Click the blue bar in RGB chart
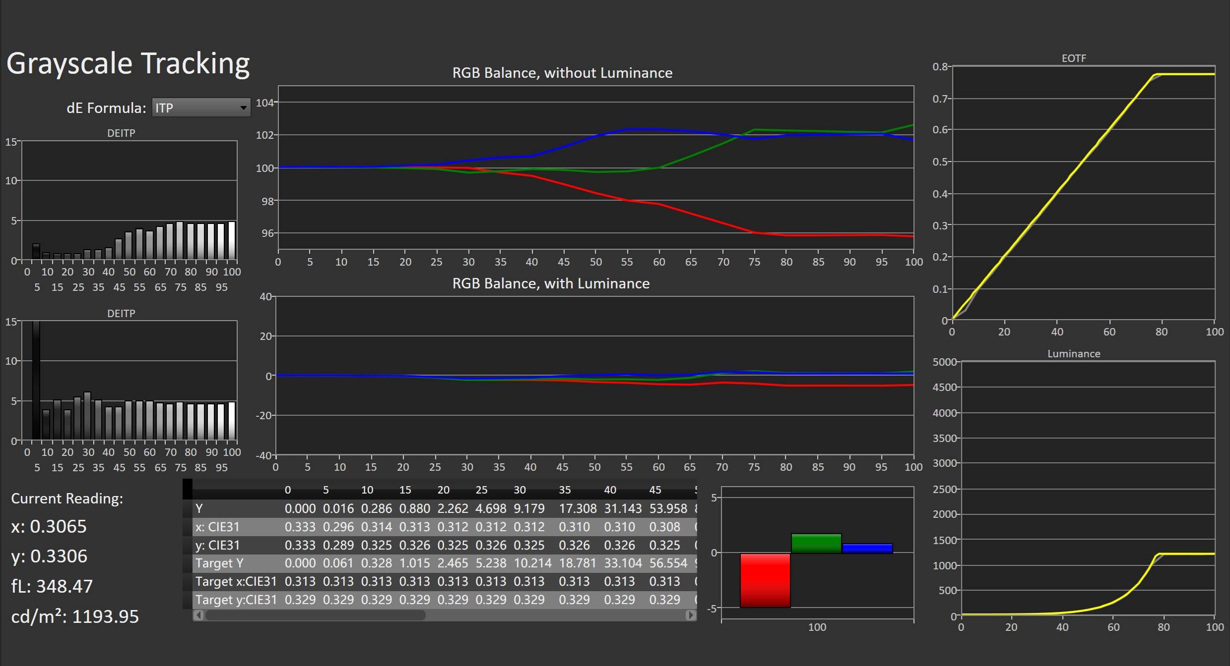Viewport: 1230px width, 666px height. pyautogui.click(x=867, y=548)
